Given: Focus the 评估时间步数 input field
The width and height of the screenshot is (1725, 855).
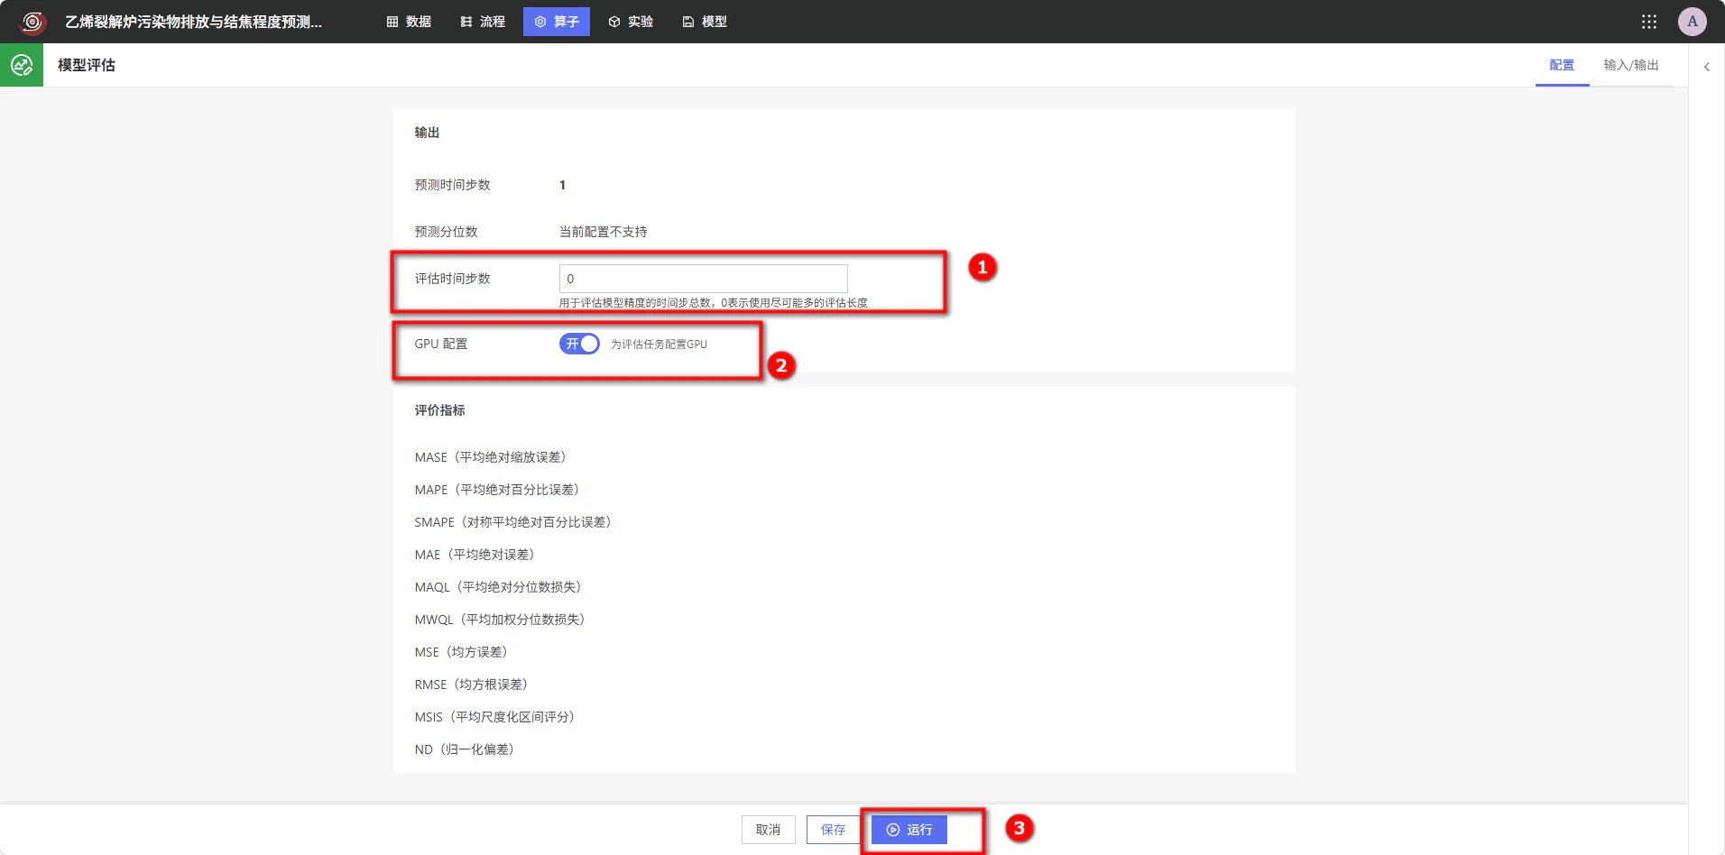Looking at the screenshot, I should click(x=704, y=279).
